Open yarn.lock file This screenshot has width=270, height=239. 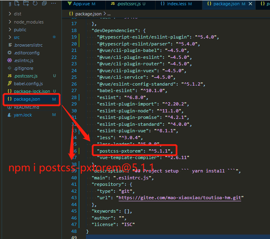(23, 115)
